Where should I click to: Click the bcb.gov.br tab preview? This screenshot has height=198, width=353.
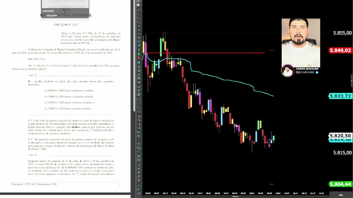(65, 9)
